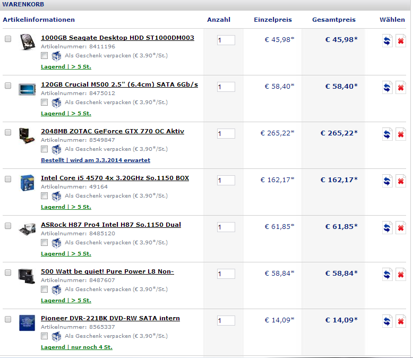The image size is (413, 358).
Task: Remove be quiet! Pure Power L8 from cart
Action: (x=401, y=275)
